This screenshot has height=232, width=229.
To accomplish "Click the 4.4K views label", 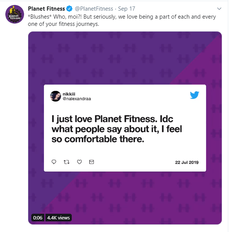I will coord(58,218).
